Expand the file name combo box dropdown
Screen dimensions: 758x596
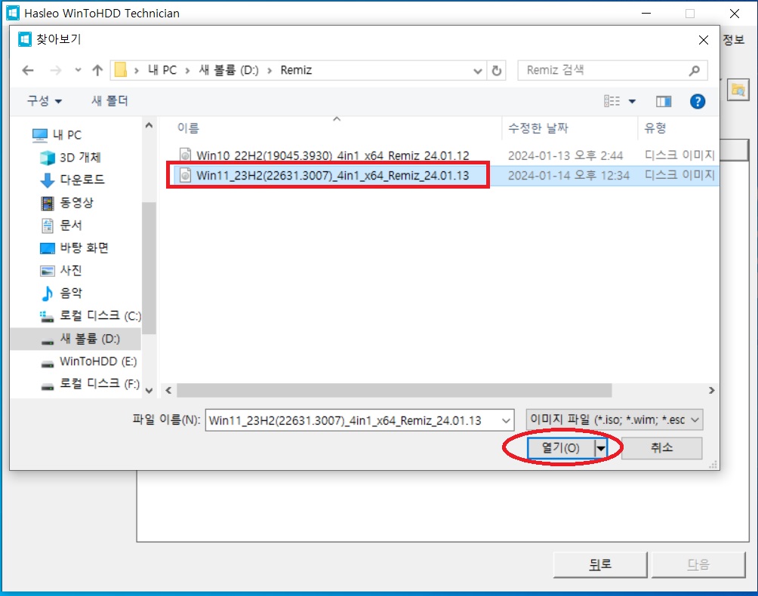point(506,421)
